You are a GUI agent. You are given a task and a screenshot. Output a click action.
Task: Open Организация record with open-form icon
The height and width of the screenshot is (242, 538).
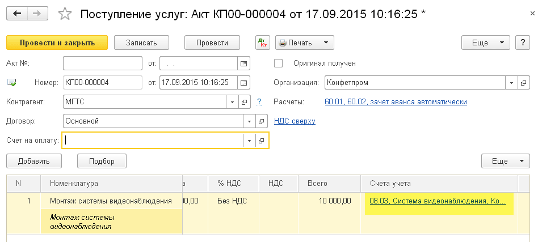pos(523,83)
